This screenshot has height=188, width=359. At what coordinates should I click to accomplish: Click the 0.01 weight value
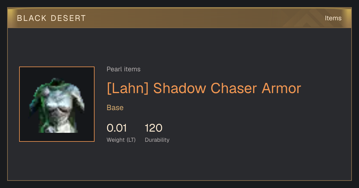coord(117,128)
